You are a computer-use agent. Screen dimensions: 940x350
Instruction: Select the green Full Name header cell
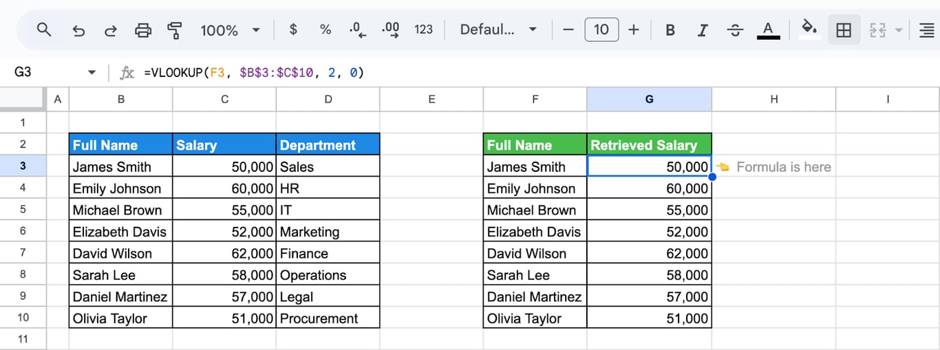[535, 144]
